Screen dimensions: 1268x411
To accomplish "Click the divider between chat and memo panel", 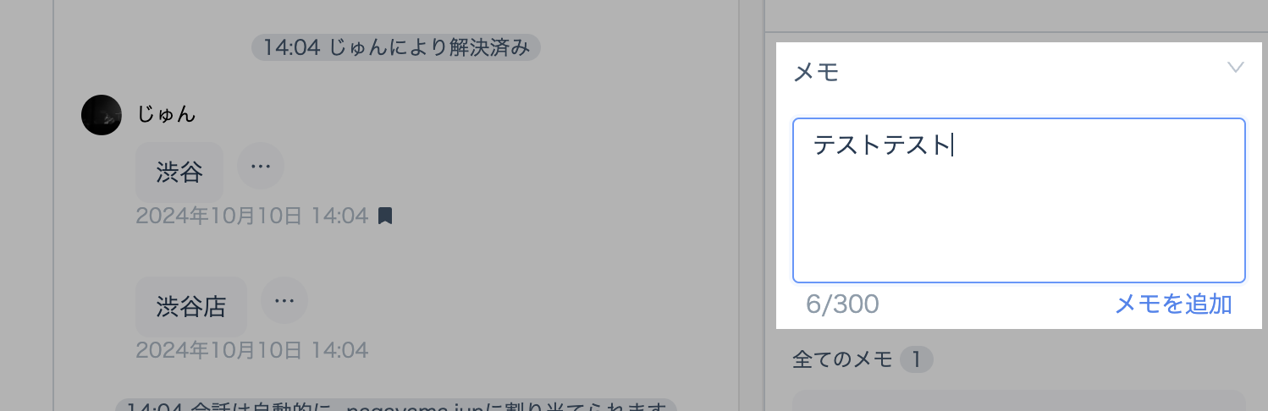I will click(x=764, y=205).
